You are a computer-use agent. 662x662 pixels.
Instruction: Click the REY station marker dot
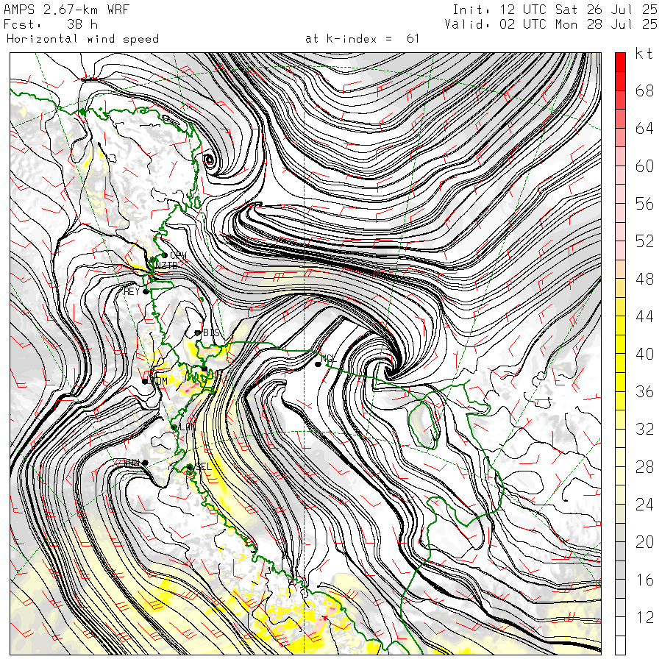[x=146, y=291]
